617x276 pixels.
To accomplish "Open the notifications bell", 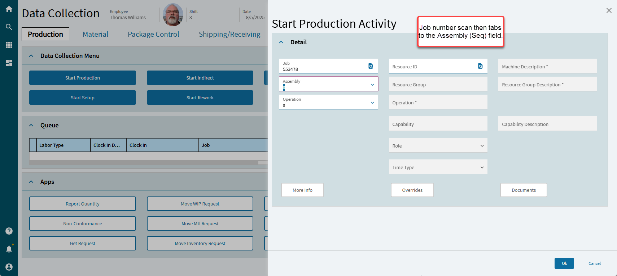I will 9,249.
